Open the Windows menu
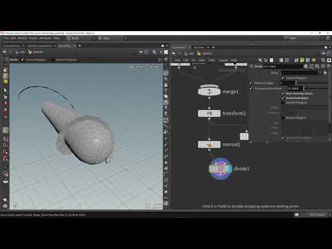 tap(46, 38)
